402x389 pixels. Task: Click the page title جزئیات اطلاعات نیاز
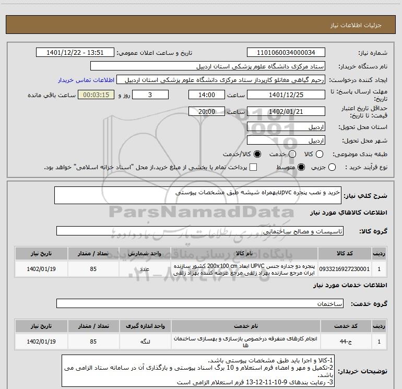tap(356, 25)
